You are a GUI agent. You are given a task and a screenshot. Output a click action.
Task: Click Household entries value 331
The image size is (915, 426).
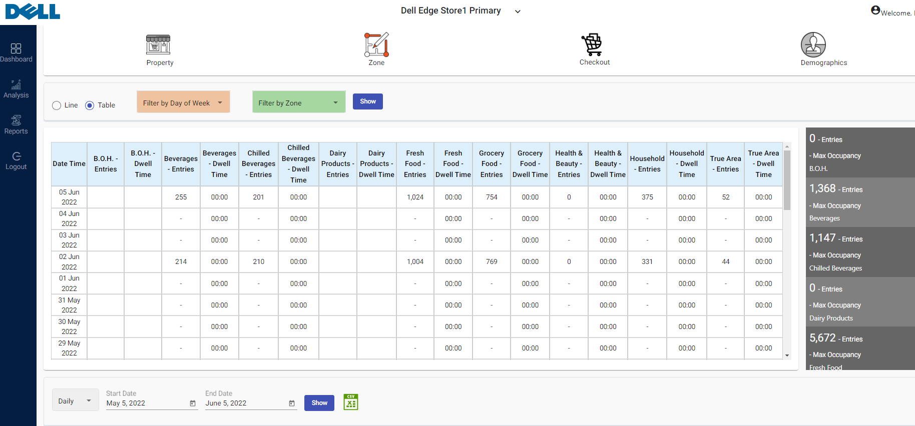point(647,261)
